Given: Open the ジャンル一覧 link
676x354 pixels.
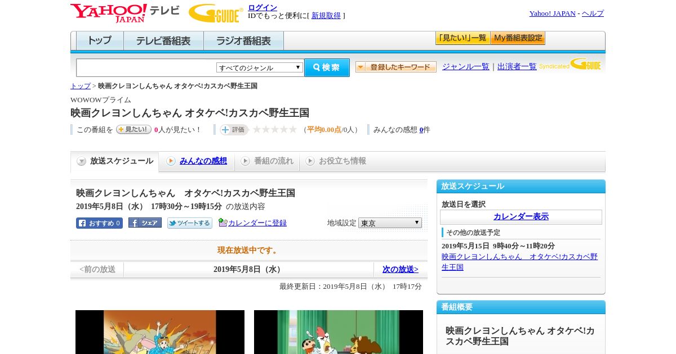Looking at the screenshot, I should (466, 66).
